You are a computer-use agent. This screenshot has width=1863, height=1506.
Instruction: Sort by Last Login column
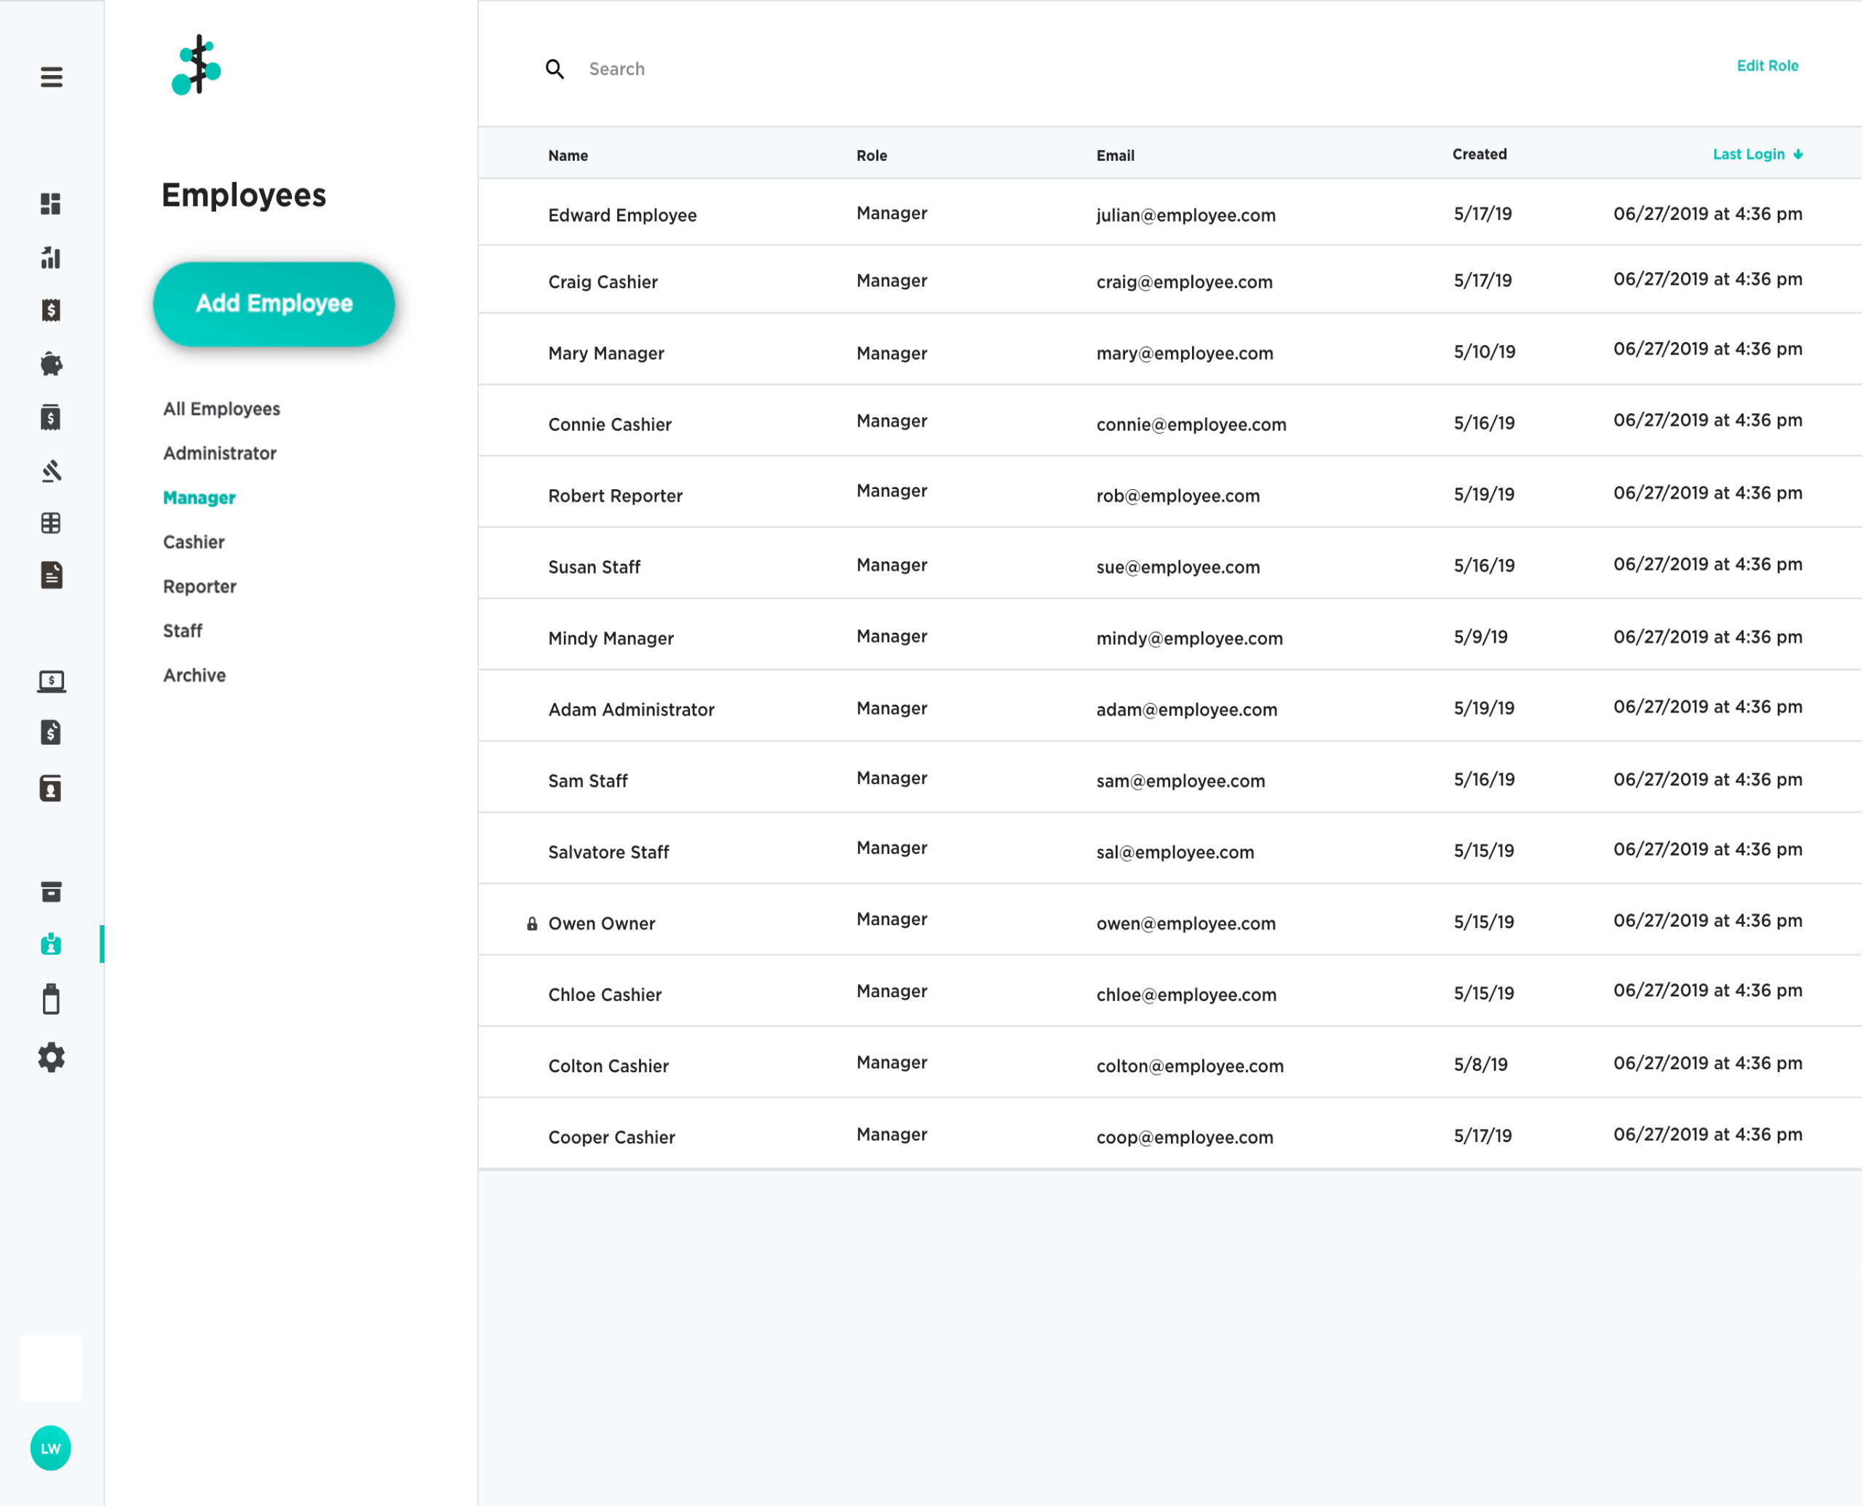(x=1749, y=154)
